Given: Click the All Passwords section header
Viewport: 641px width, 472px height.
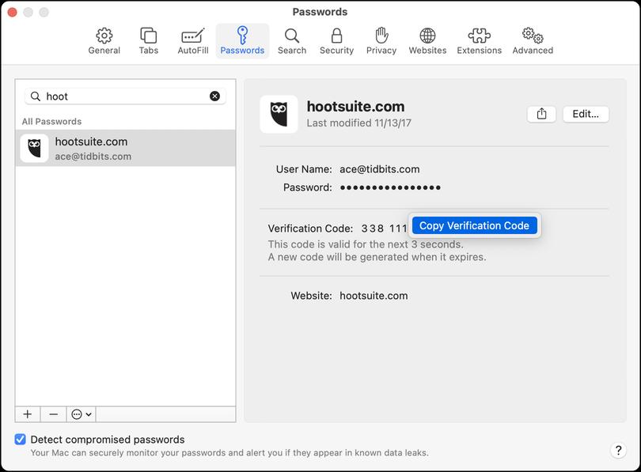Looking at the screenshot, I should (x=51, y=121).
